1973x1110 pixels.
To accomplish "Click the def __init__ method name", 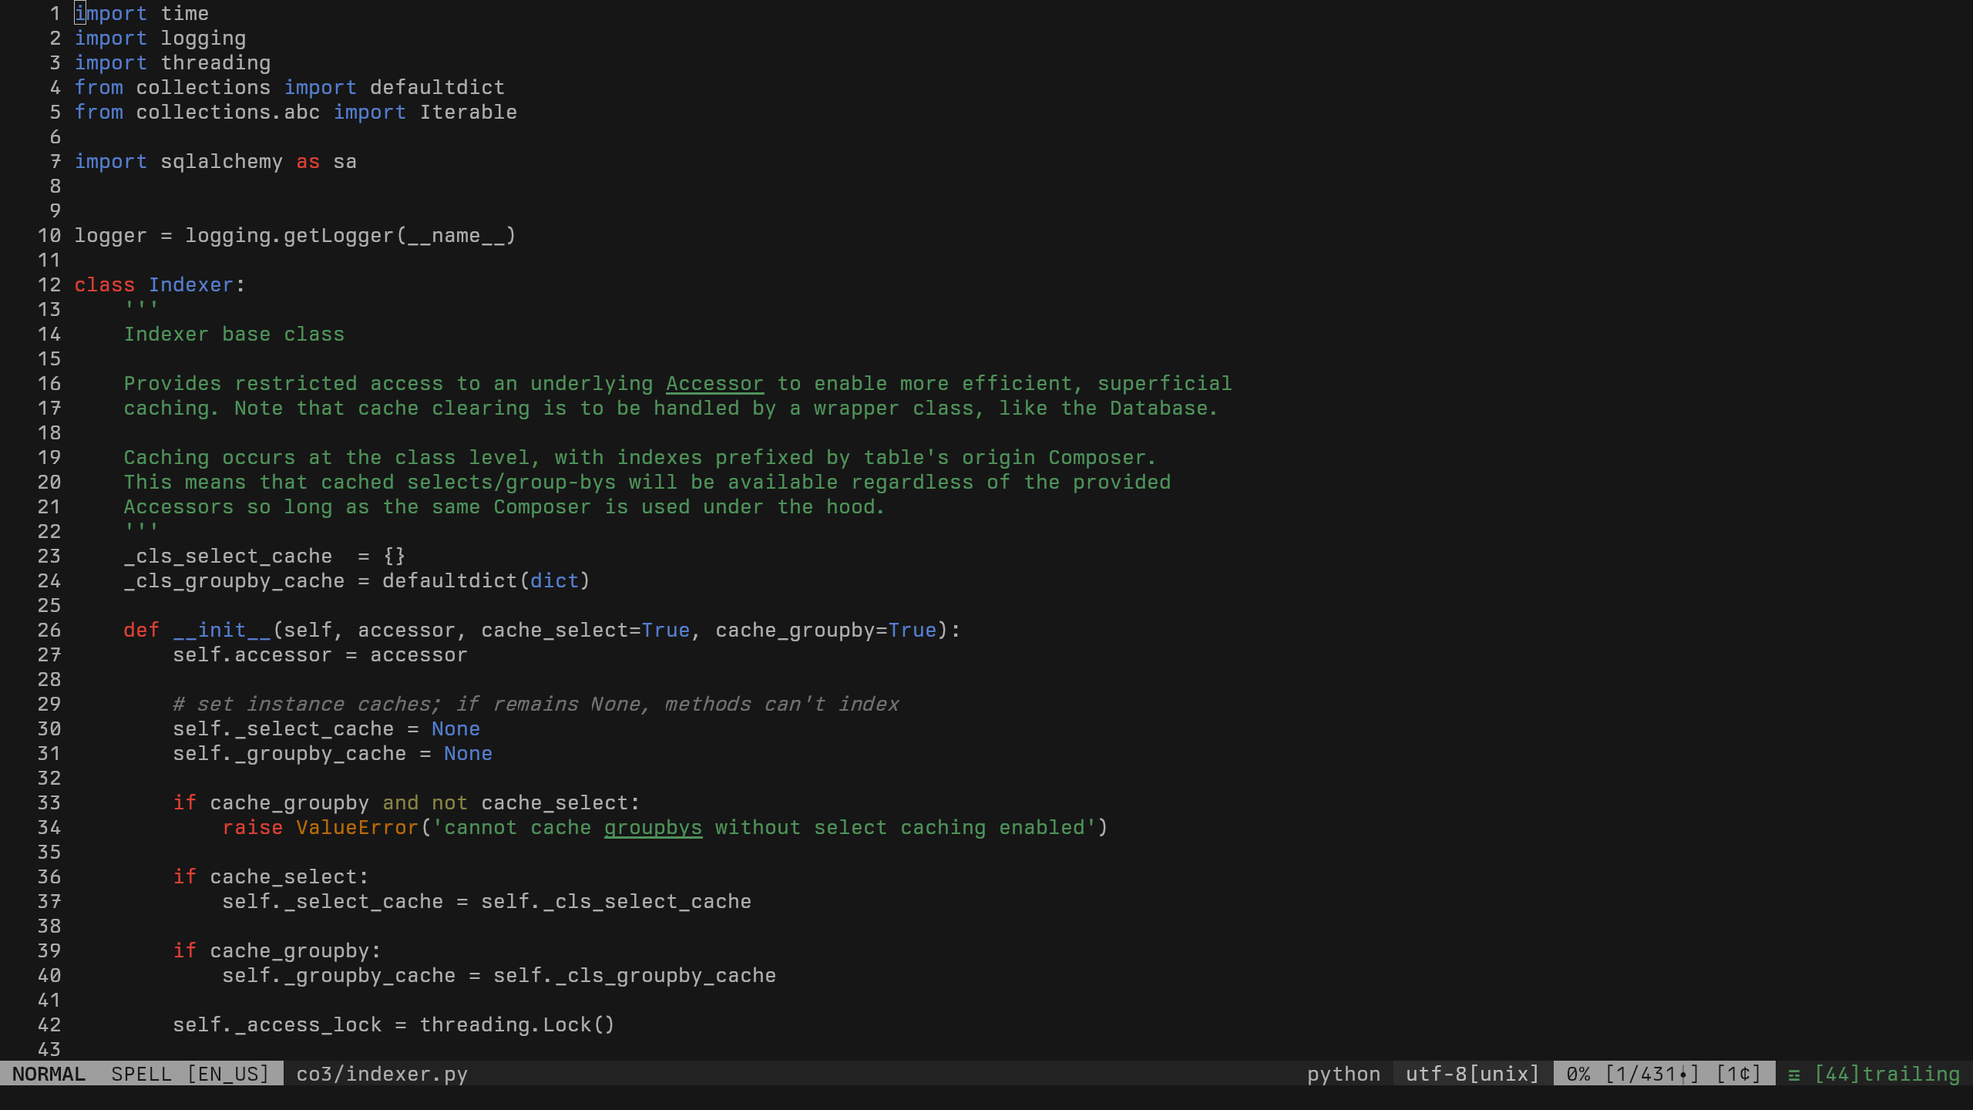I will coord(222,631).
